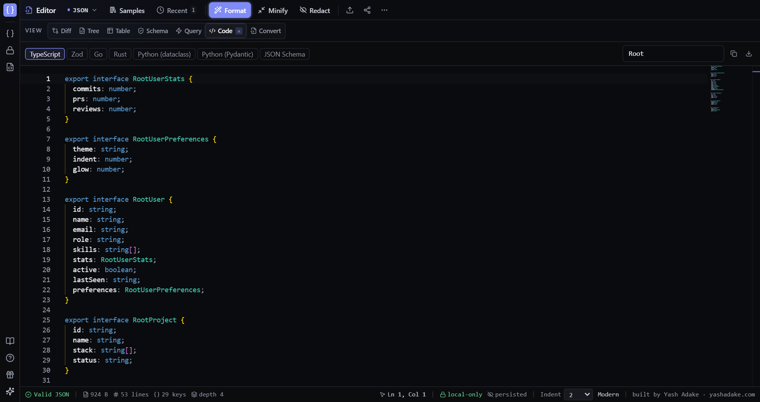Click the app logo braces icon
This screenshot has width=760, height=402.
click(x=10, y=10)
